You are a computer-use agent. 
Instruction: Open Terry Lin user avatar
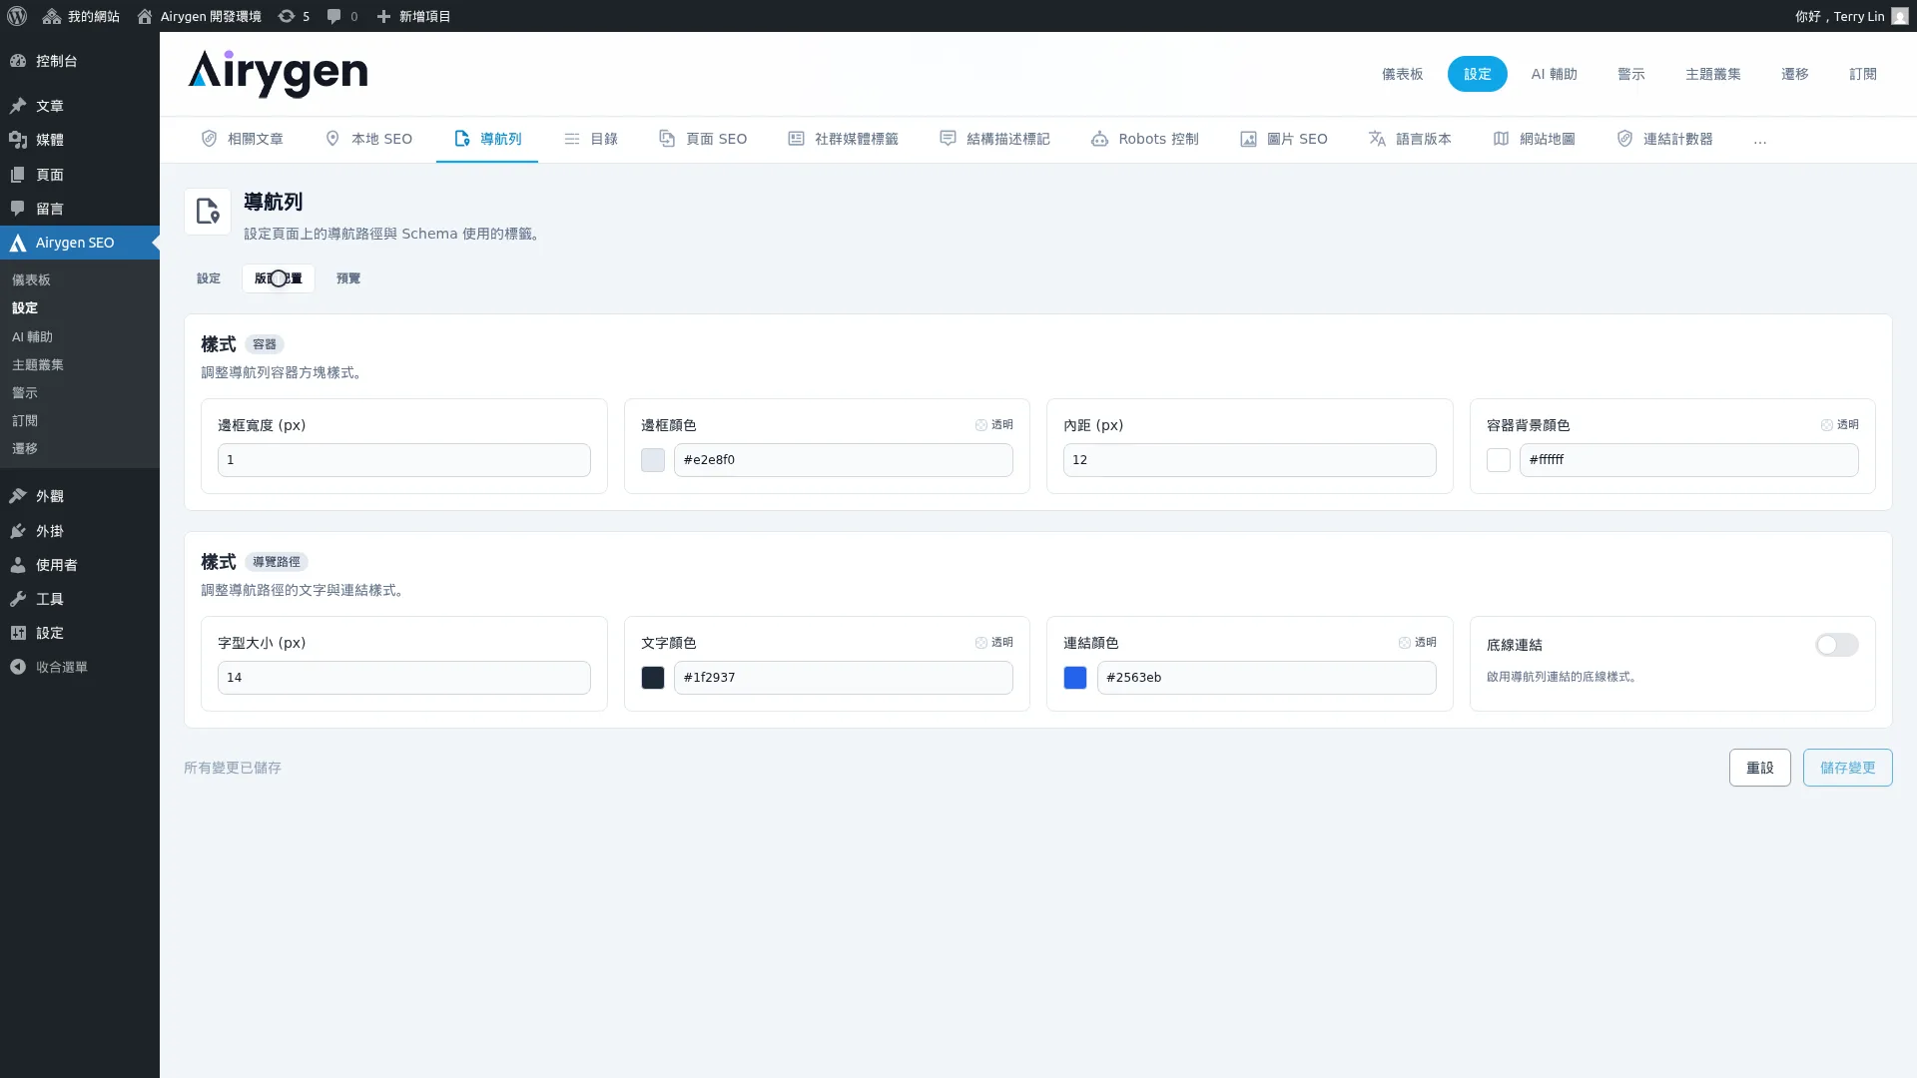1899,16
